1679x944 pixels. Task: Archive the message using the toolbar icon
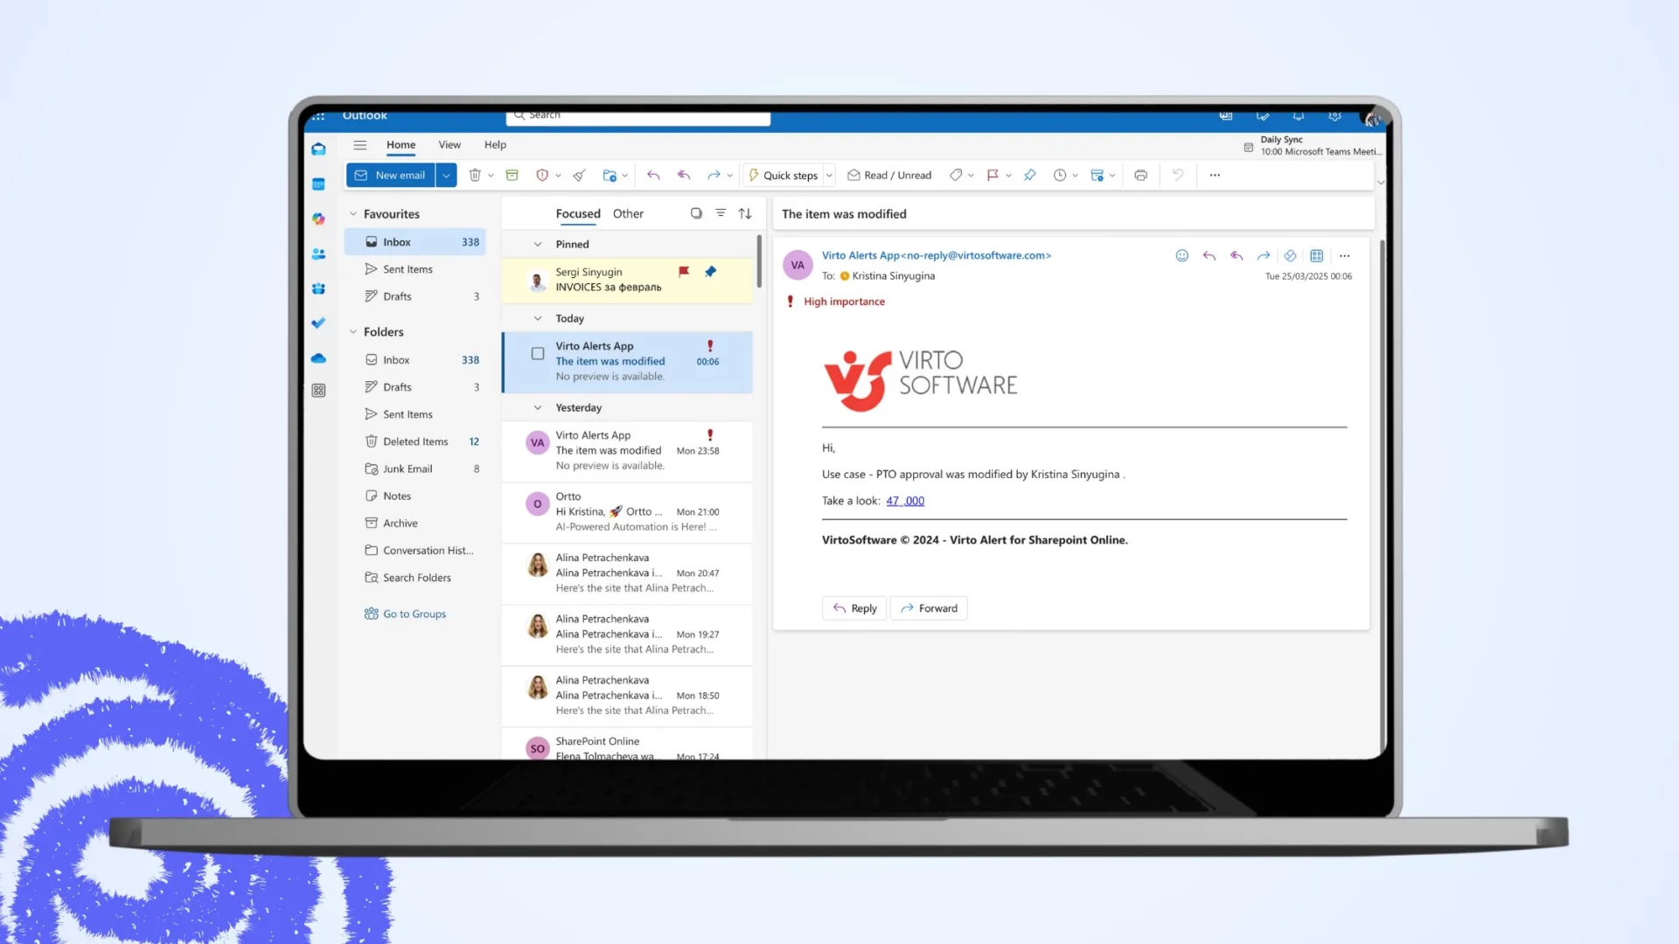coord(512,175)
